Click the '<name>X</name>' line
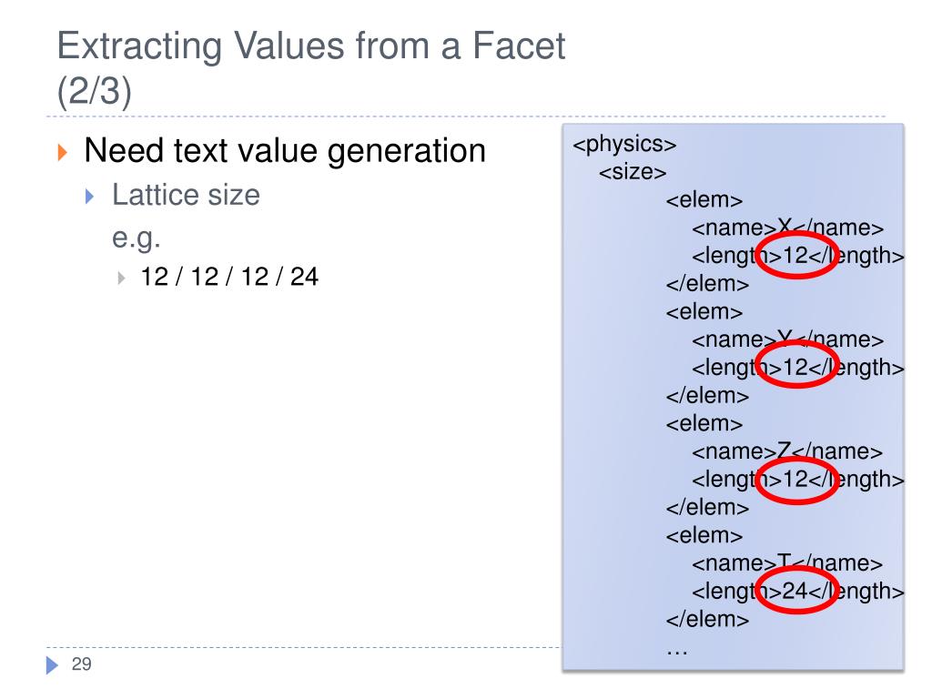Image resolution: width=932 pixels, height=699 pixels. [x=787, y=228]
